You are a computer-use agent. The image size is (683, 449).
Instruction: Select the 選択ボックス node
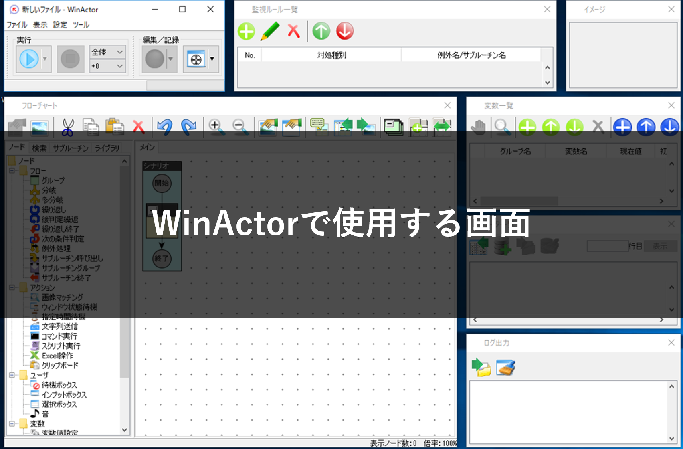59,404
